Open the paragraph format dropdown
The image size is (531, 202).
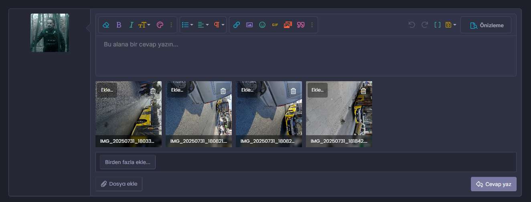pyautogui.click(x=219, y=25)
